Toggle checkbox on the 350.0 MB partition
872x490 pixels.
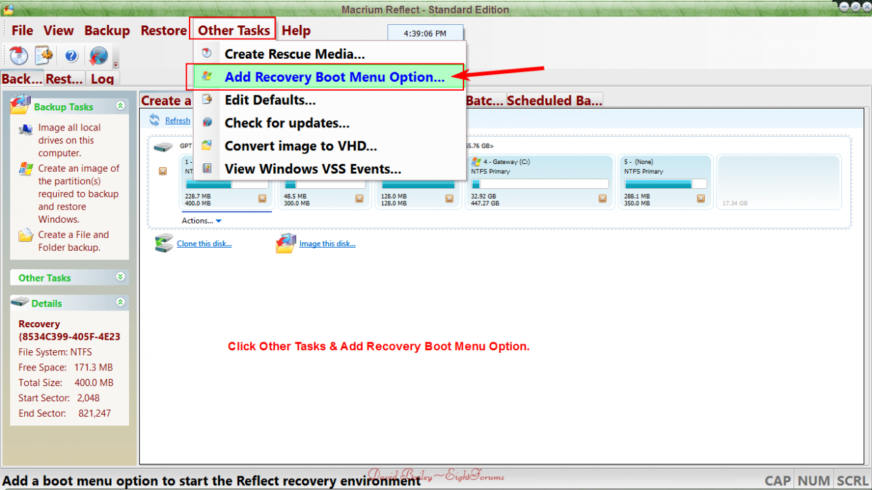tap(702, 199)
